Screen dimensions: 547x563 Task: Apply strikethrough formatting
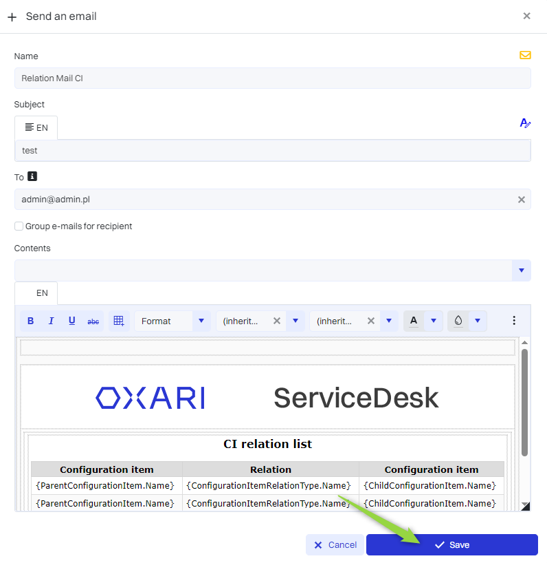click(x=93, y=321)
